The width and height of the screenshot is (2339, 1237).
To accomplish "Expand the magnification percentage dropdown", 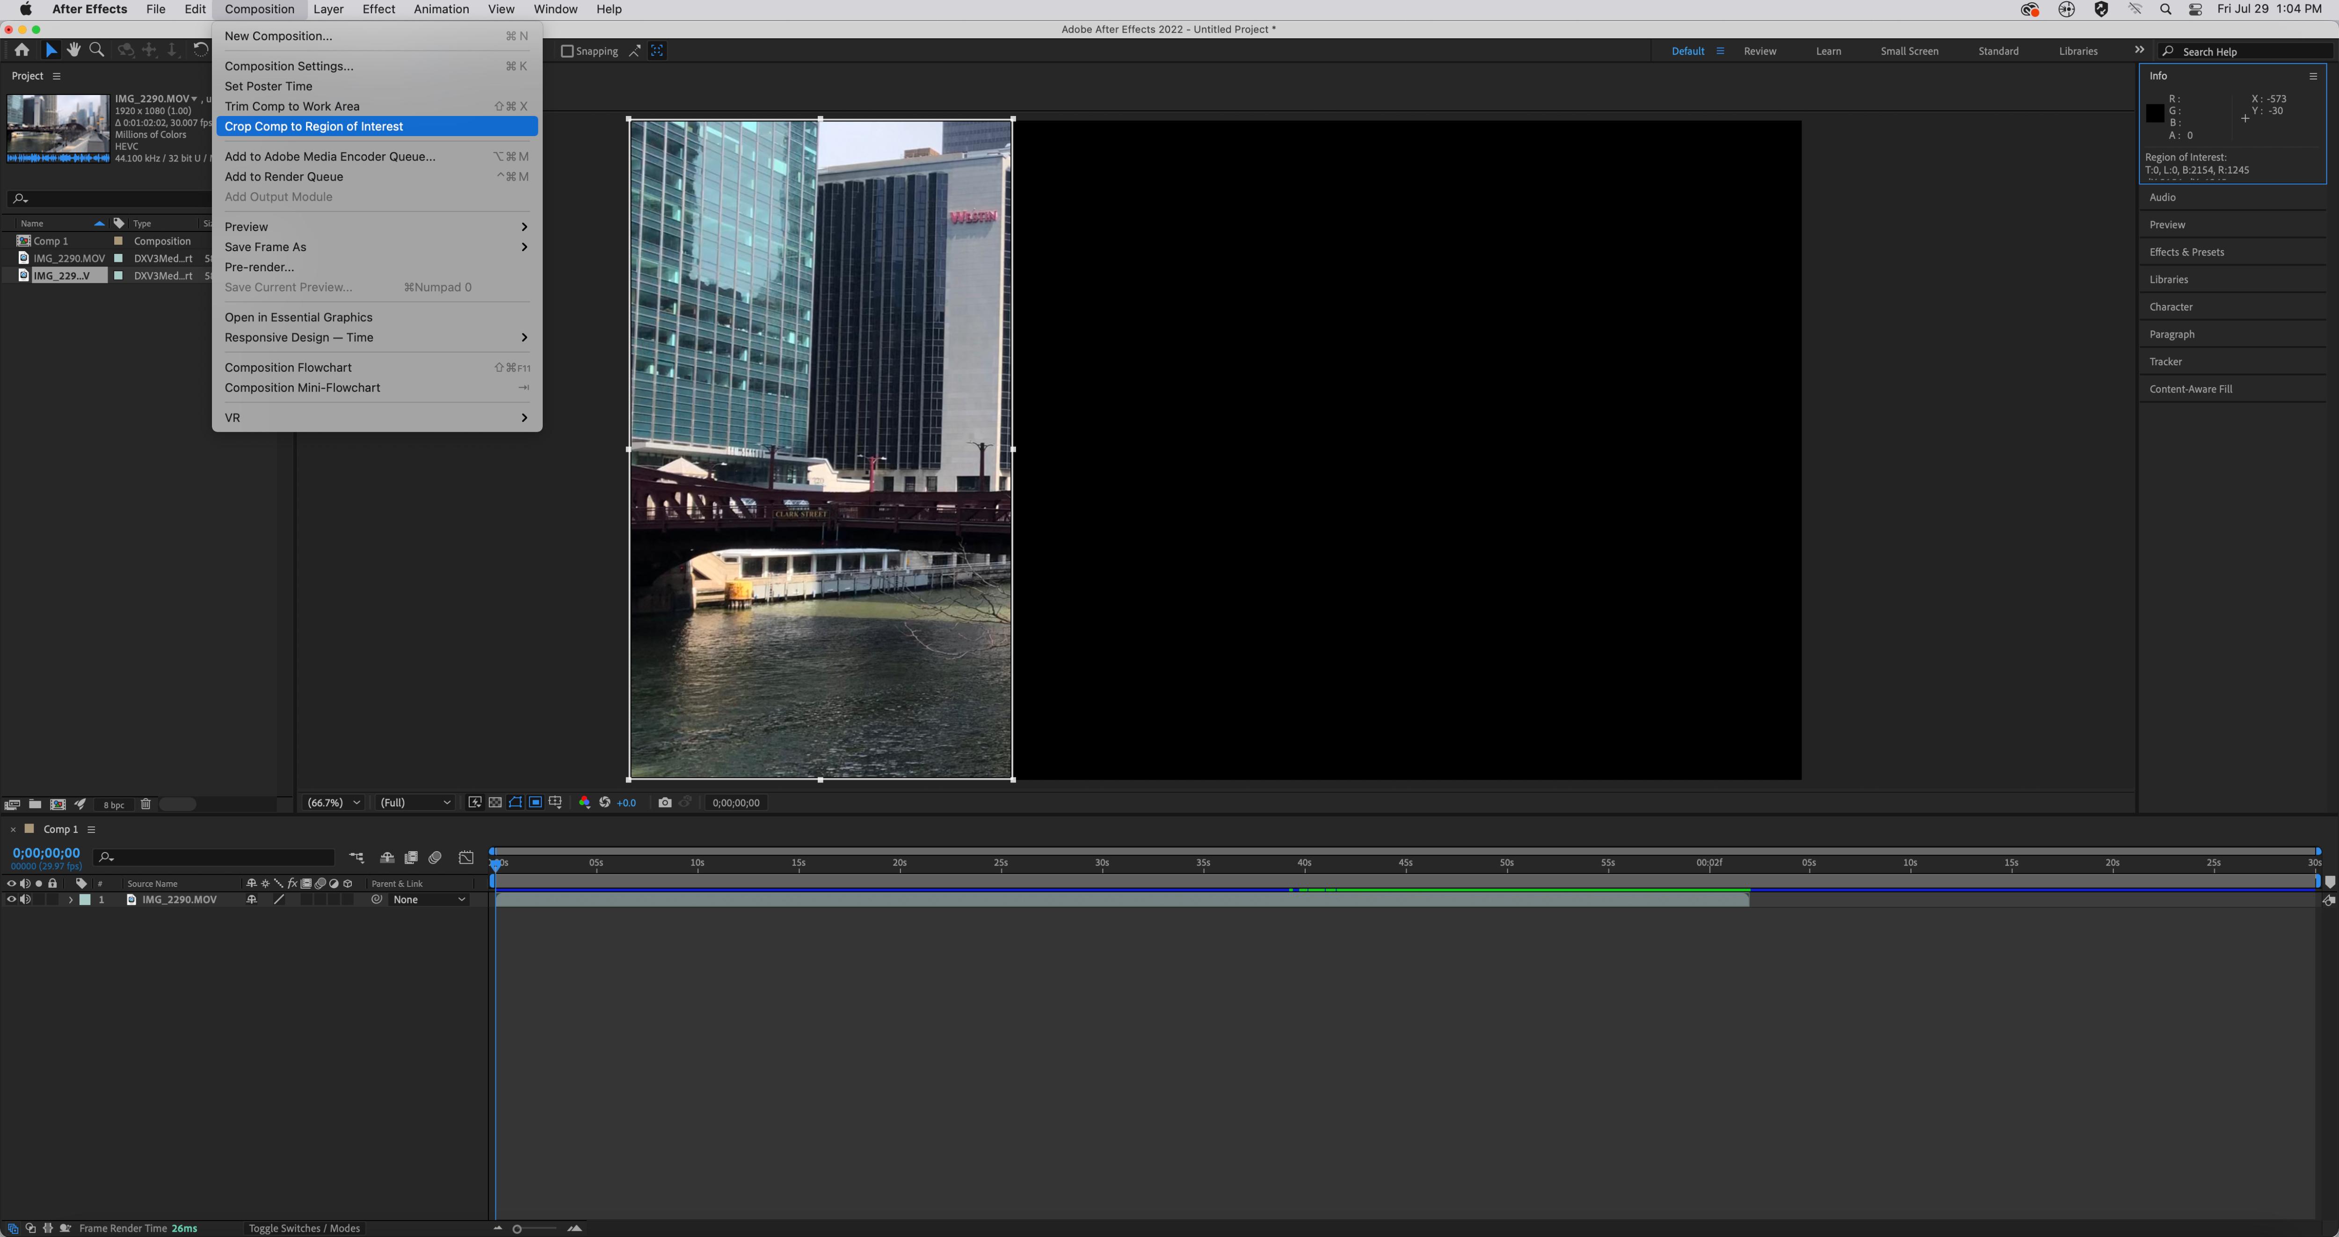I will 334,803.
